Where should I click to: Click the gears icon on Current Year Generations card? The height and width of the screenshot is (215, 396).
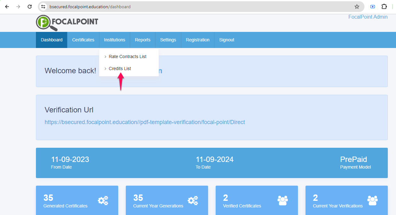click(193, 200)
